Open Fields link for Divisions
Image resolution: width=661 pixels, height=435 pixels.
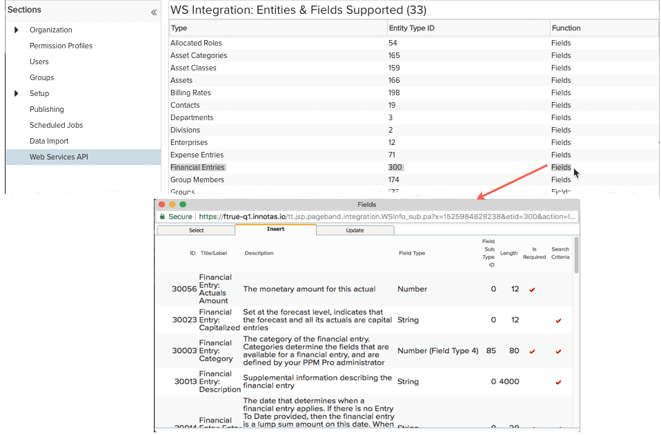pyautogui.click(x=561, y=130)
